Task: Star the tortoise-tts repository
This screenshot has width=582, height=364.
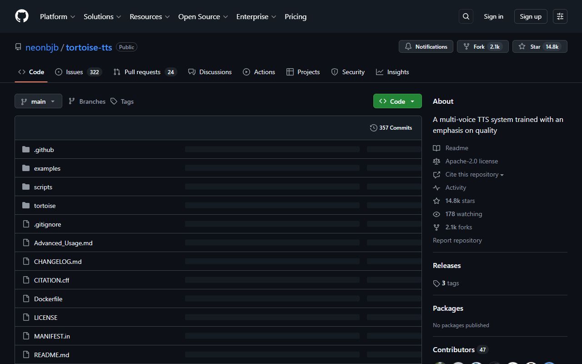Action: coord(540,47)
